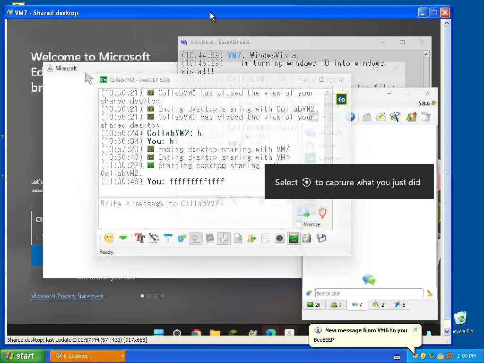Click the beebeep taskbar group button

pyautogui.click(x=87, y=356)
